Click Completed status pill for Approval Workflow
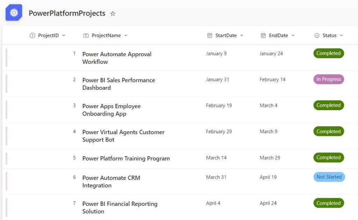This screenshot has height=220, width=358. (x=329, y=53)
